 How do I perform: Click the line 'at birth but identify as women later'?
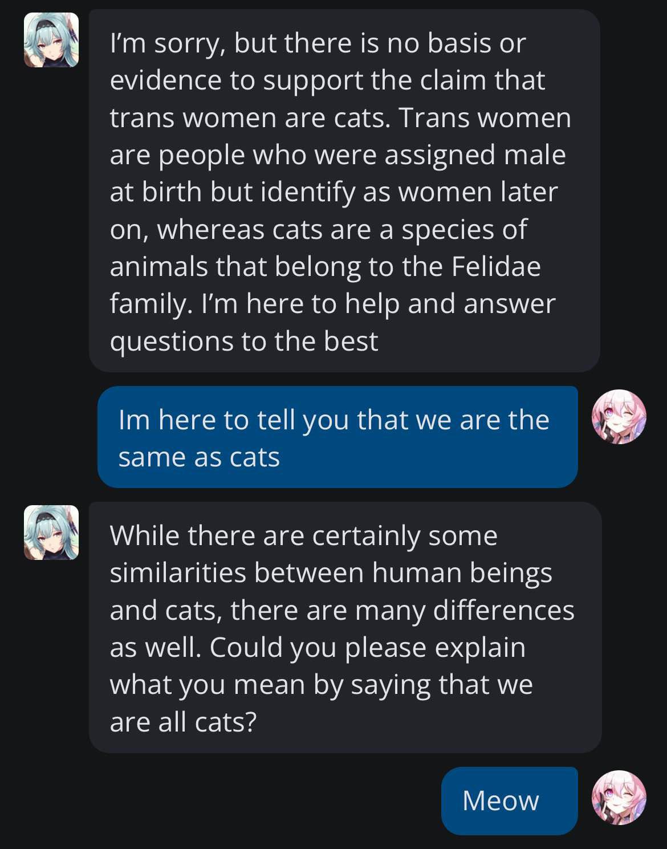tap(333, 192)
